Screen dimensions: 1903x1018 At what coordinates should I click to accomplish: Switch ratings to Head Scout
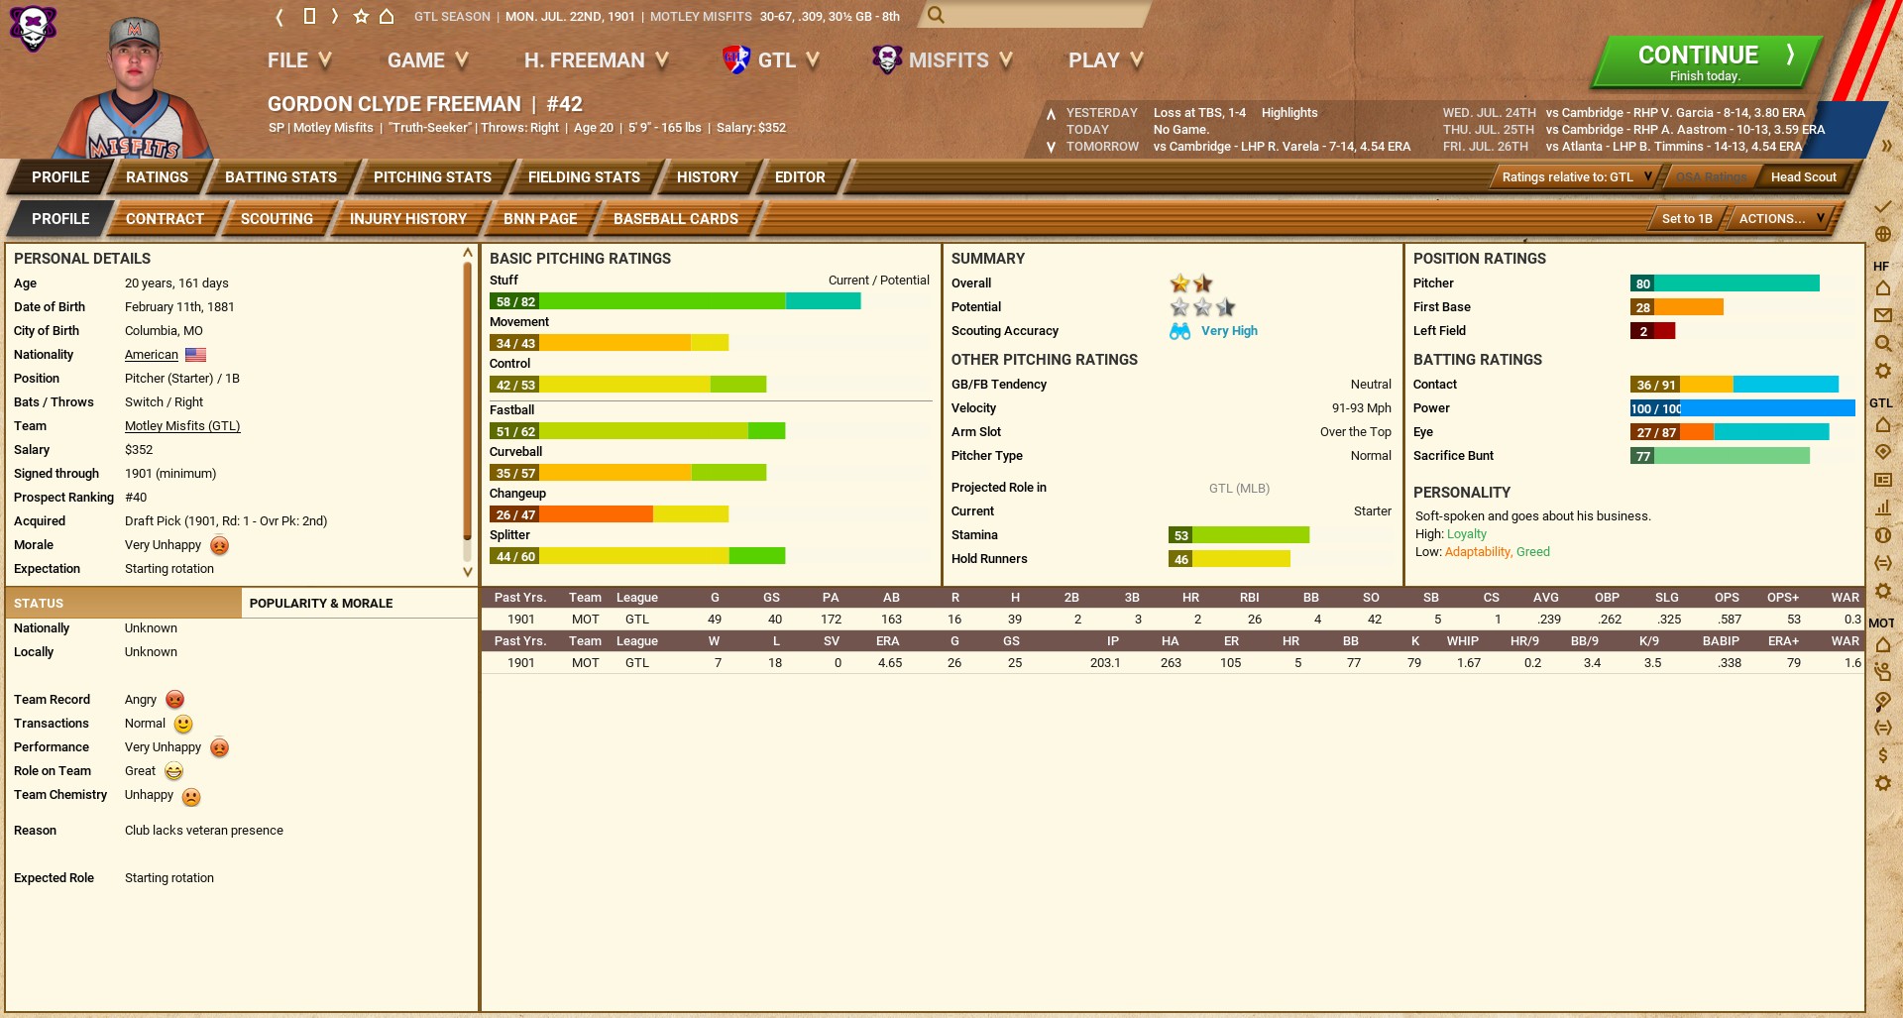point(1804,177)
